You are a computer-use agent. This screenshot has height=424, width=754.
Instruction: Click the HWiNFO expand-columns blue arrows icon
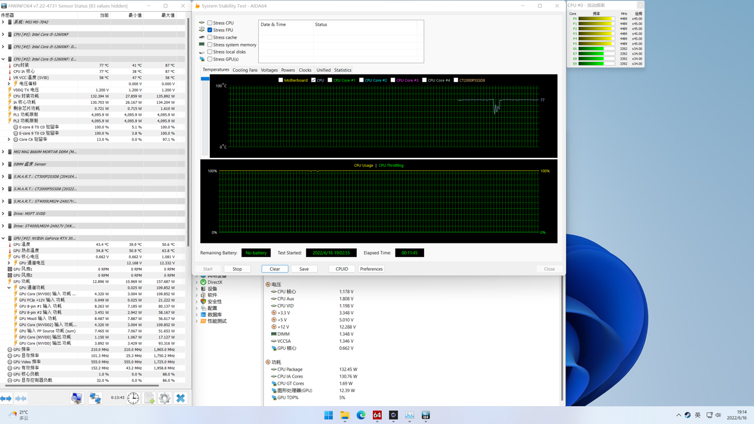pyautogui.click(x=6, y=398)
